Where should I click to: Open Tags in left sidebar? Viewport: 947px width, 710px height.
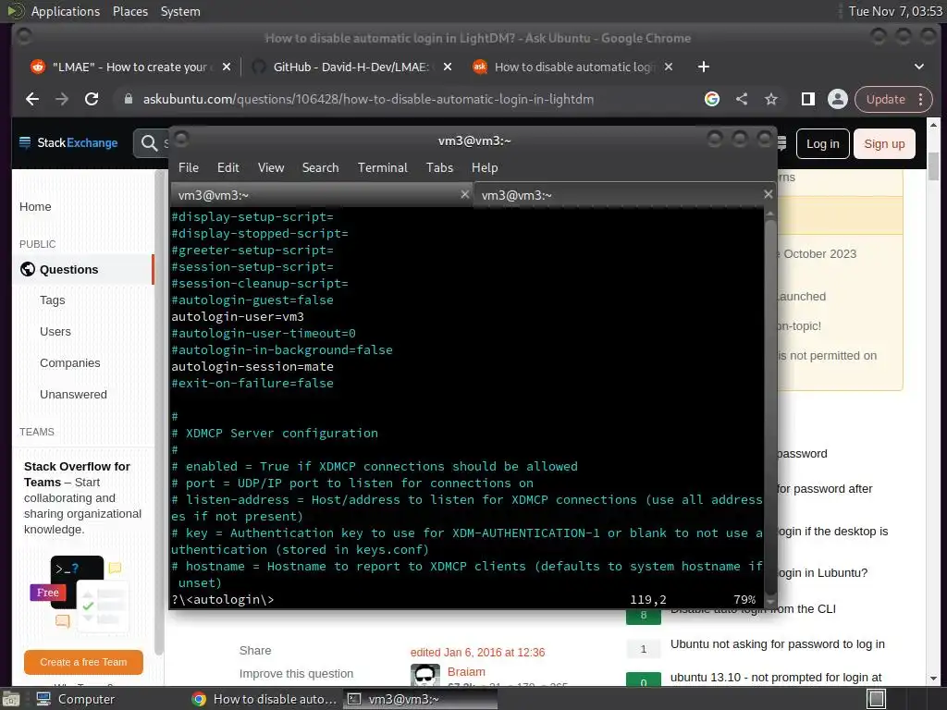tap(53, 300)
